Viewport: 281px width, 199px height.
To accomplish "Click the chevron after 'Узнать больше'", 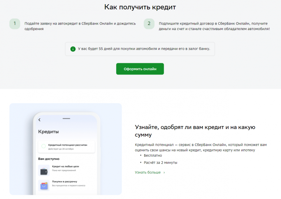I will pos(164,172).
